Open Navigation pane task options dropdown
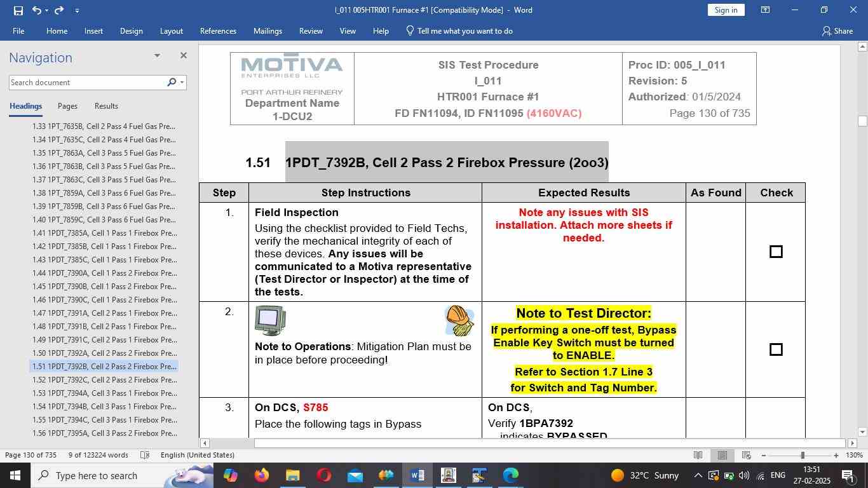This screenshot has width=868, height=488. [x=157, y=56]
